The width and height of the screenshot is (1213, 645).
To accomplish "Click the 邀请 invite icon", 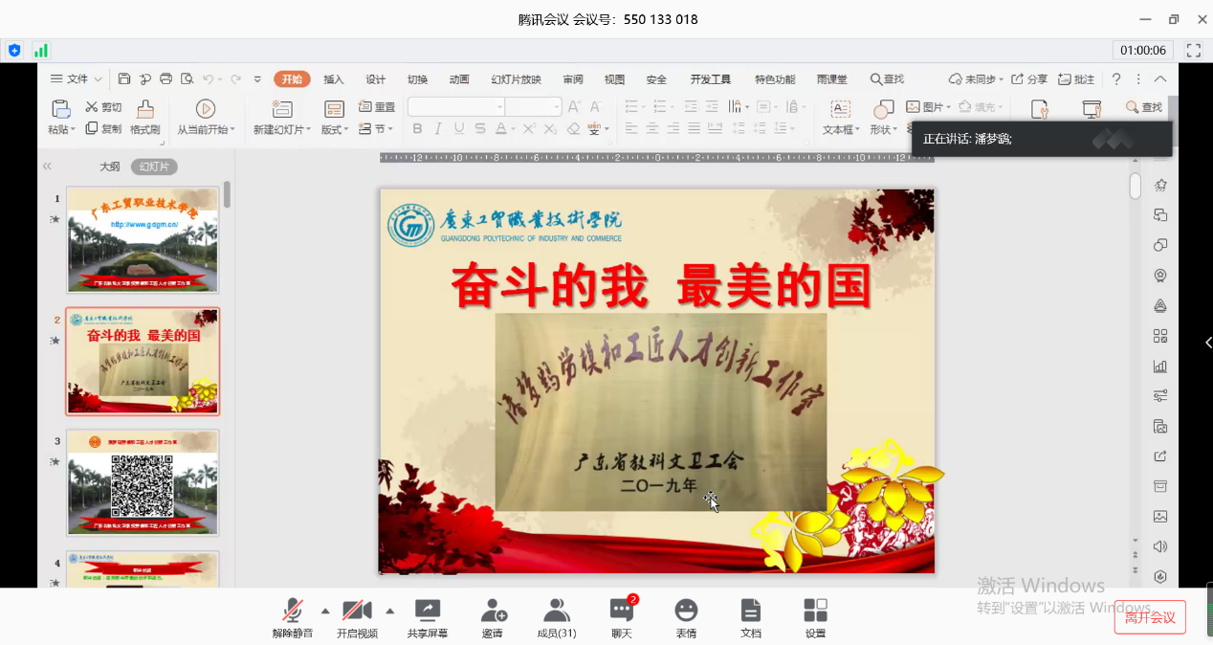I will 493,616.
